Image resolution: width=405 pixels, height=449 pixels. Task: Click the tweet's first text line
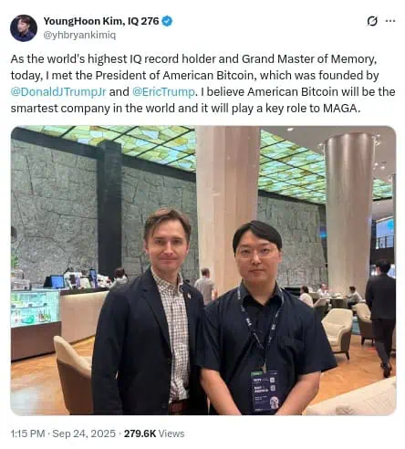[x=193, y=59]
